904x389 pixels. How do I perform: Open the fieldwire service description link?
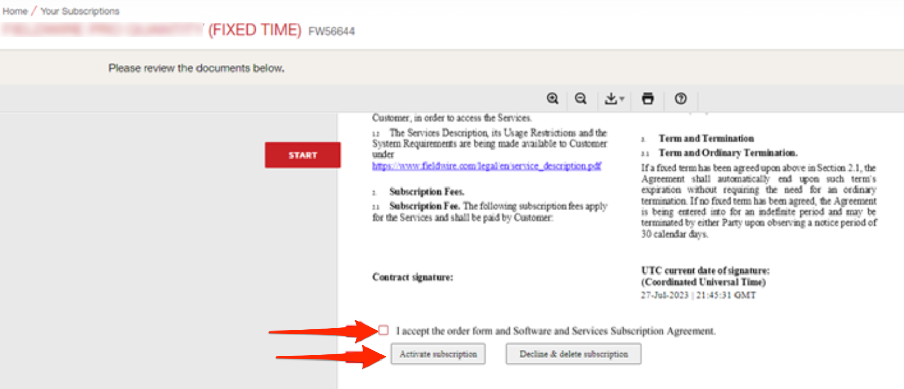pos(486,166)
